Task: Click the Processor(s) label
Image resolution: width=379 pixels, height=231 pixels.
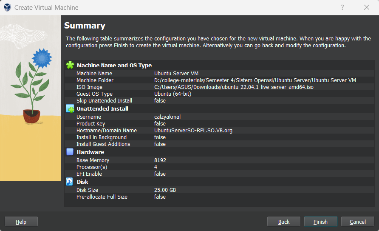Action: [92, 167]
